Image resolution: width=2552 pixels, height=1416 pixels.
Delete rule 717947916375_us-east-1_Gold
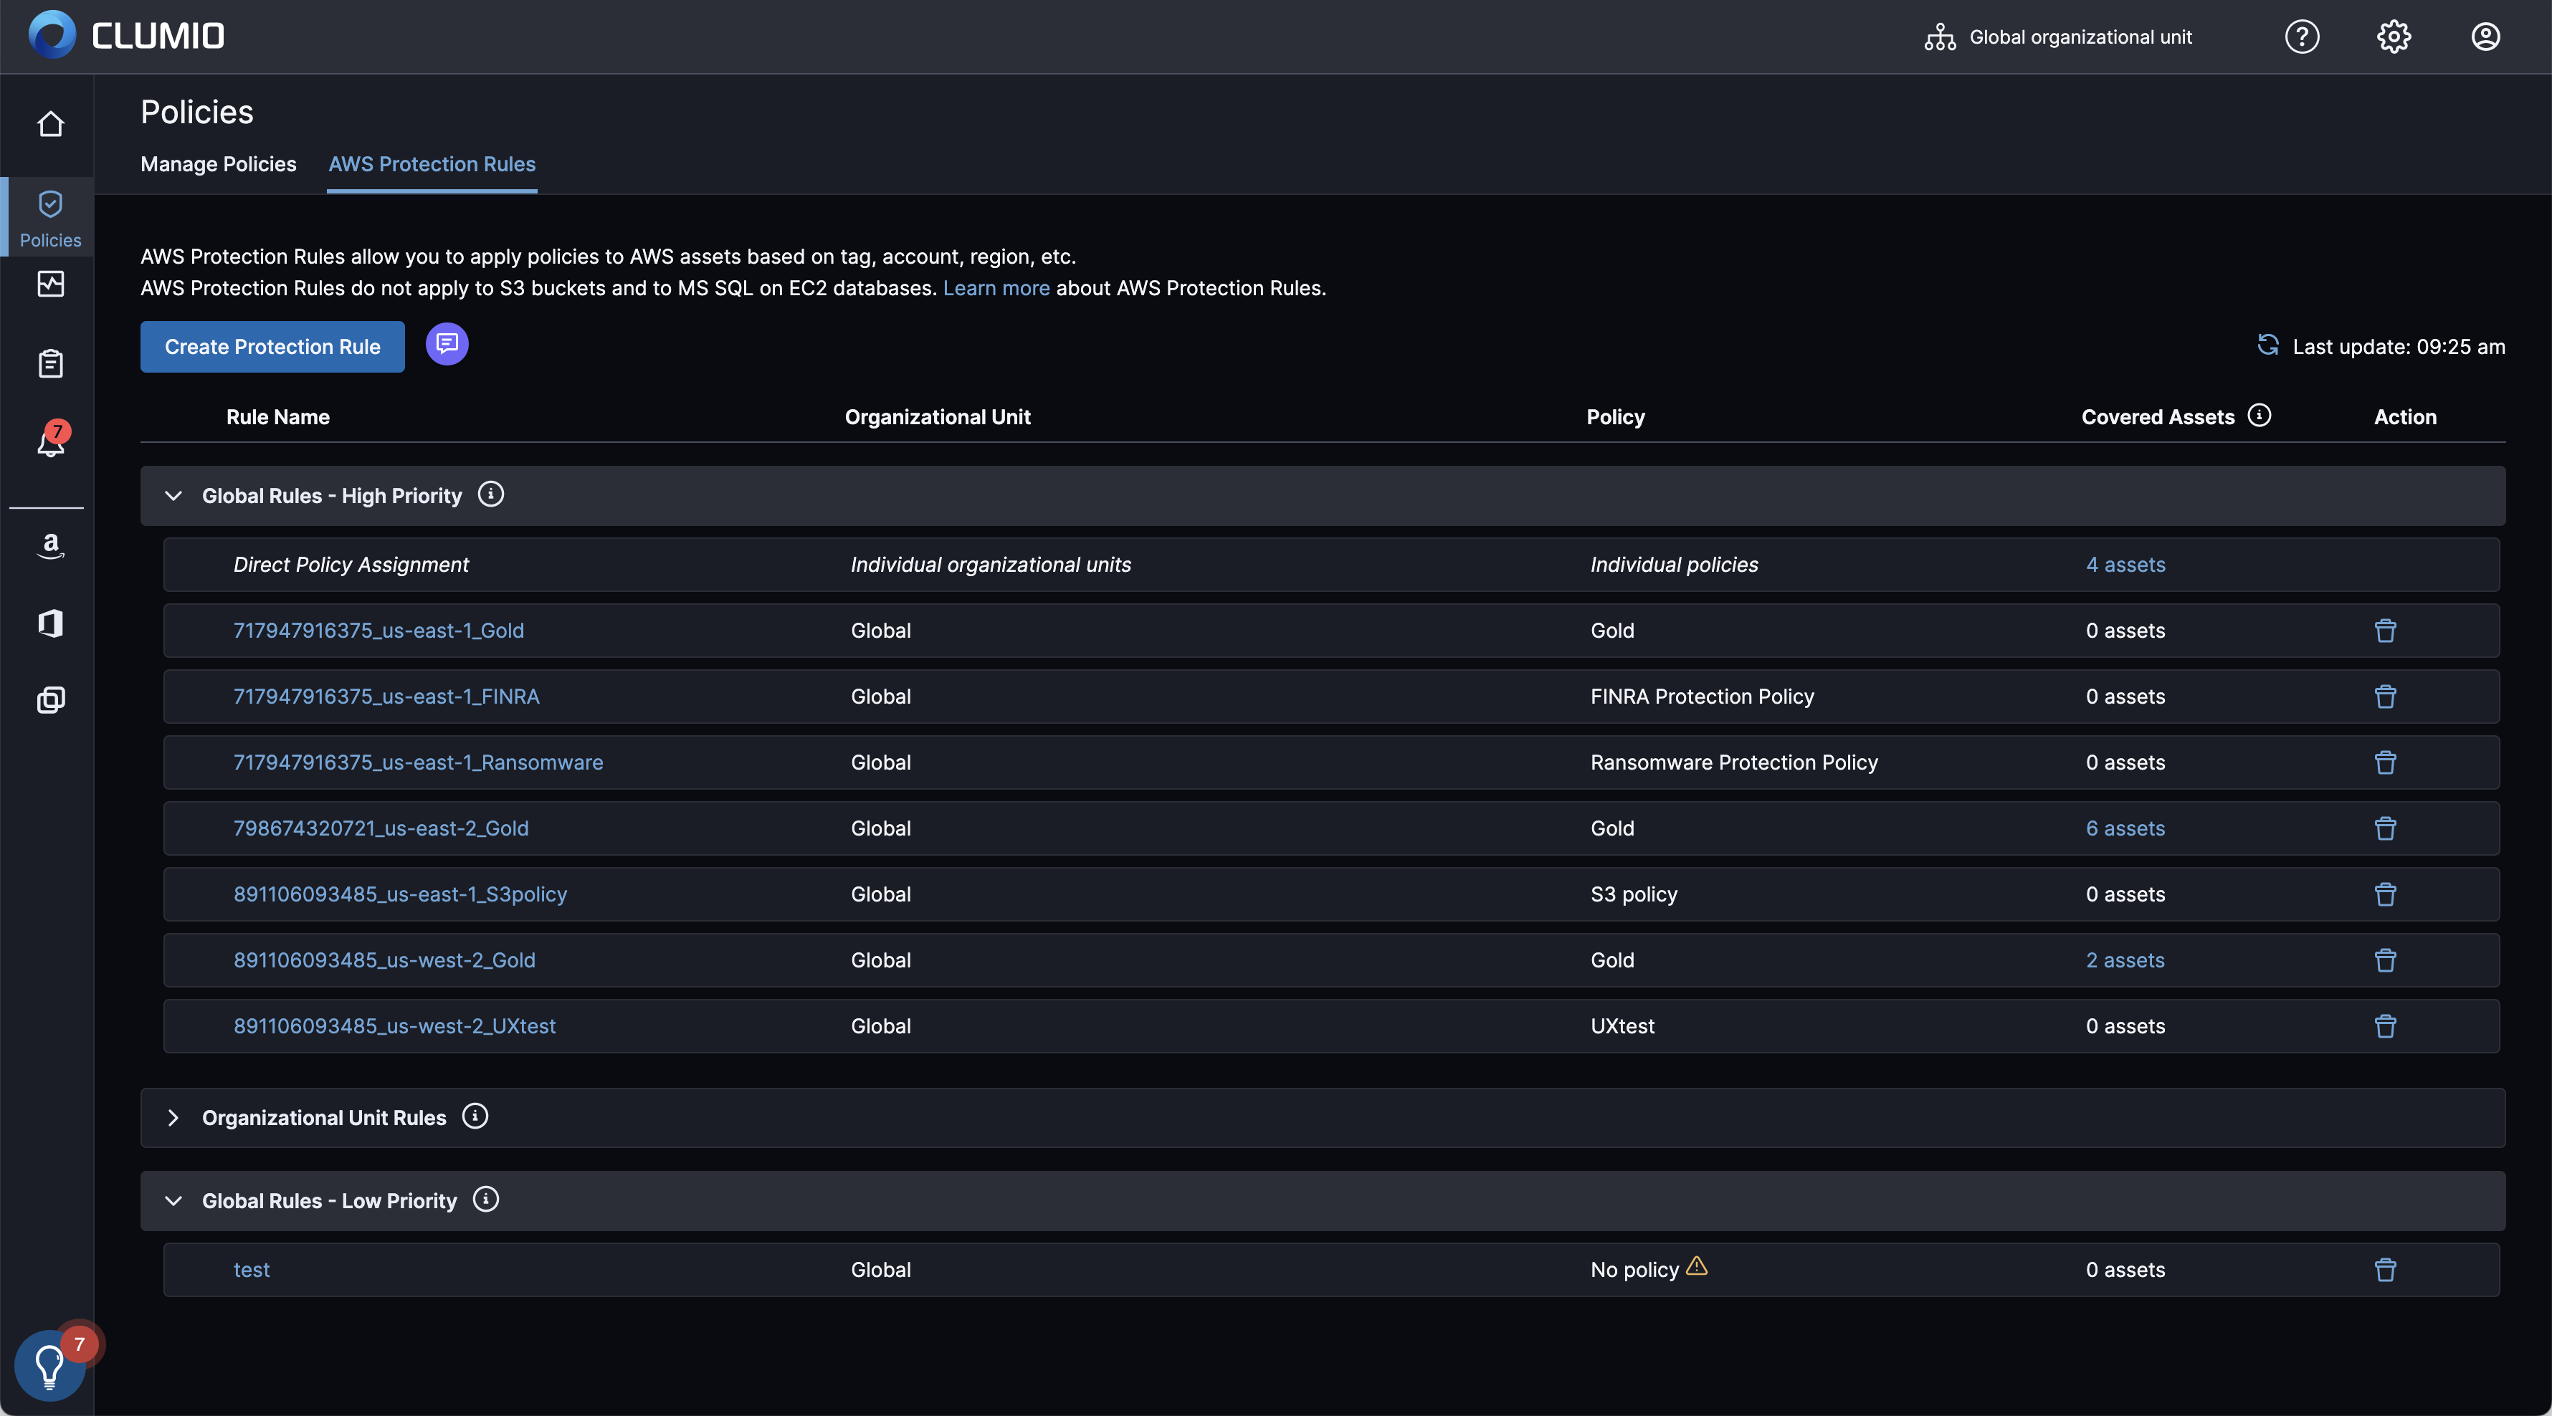tap(2386, 631)
